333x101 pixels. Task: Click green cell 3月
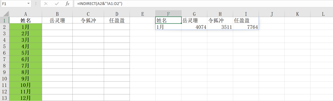pos(26,40)
